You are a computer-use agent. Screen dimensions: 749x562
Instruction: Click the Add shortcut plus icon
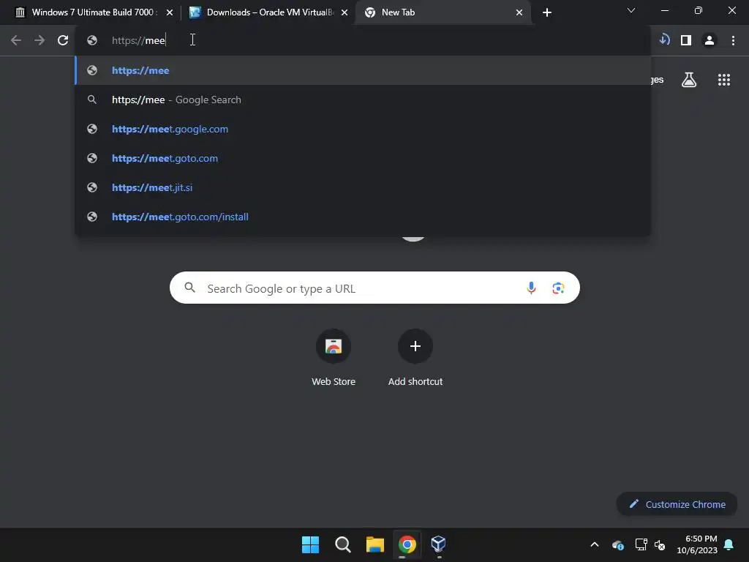415,346
